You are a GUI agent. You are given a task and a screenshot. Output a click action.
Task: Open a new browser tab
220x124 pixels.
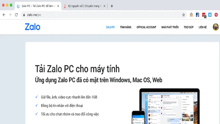112,6
